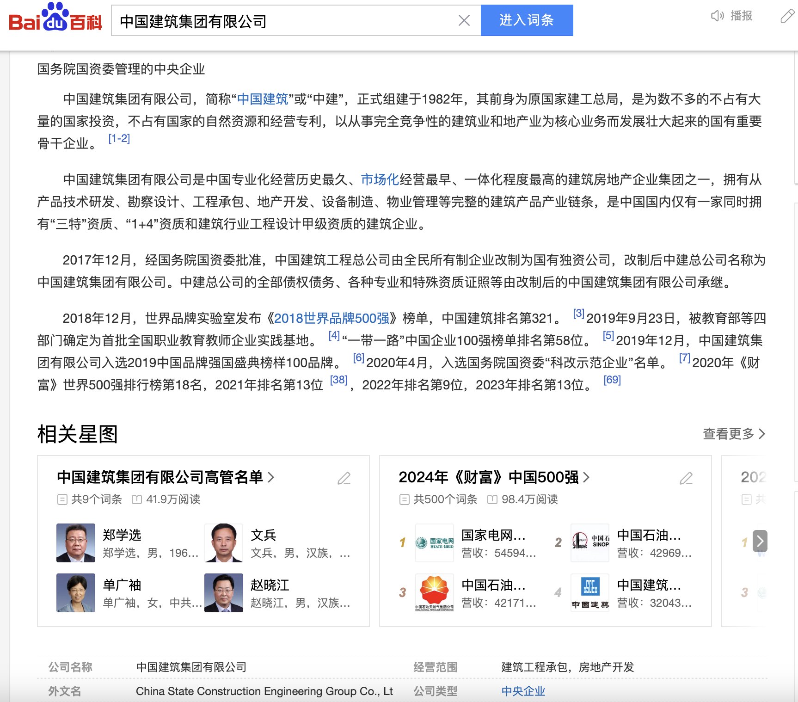Open rank 4 中国建筑 entry
Viewport: 798px width, 702px height.
point(649,585)
